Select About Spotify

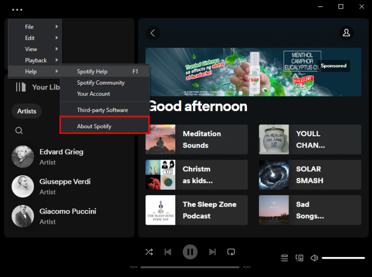(105, 126)
